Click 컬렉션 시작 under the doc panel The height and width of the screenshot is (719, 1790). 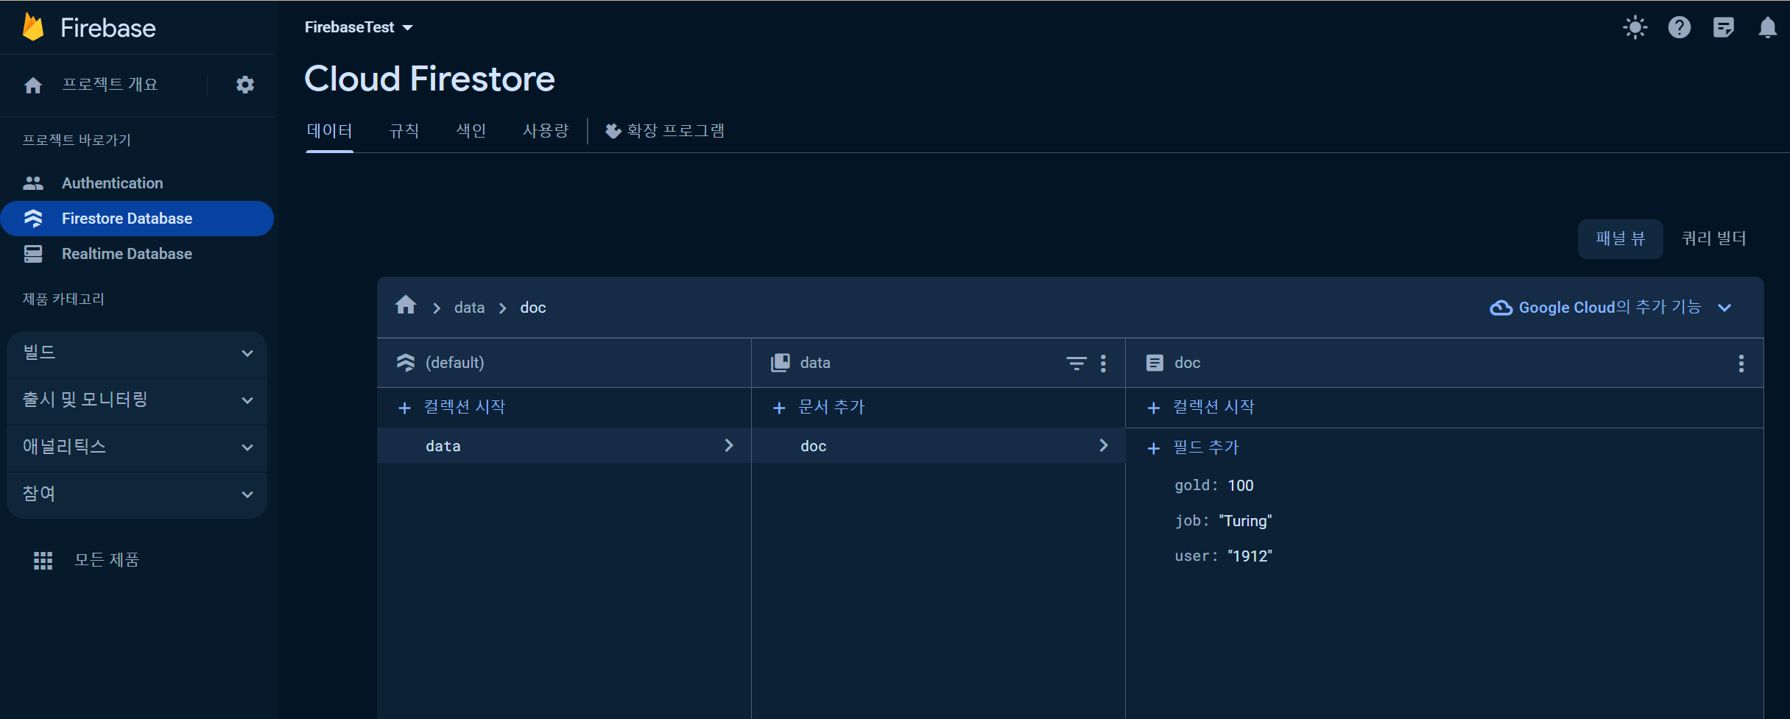click(1213, 407)
